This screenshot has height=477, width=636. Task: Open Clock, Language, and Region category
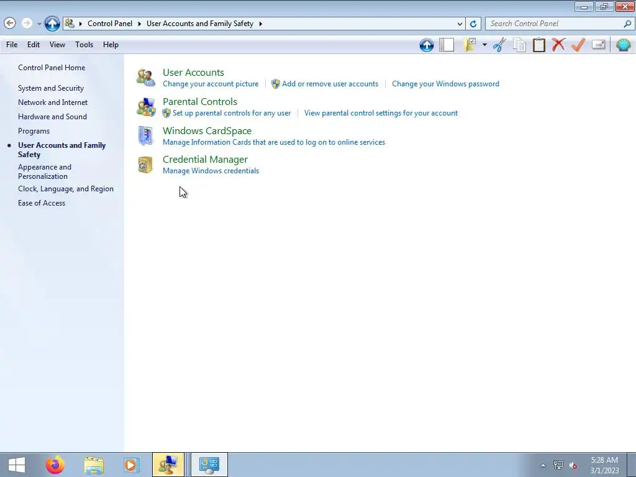(66, 189)
